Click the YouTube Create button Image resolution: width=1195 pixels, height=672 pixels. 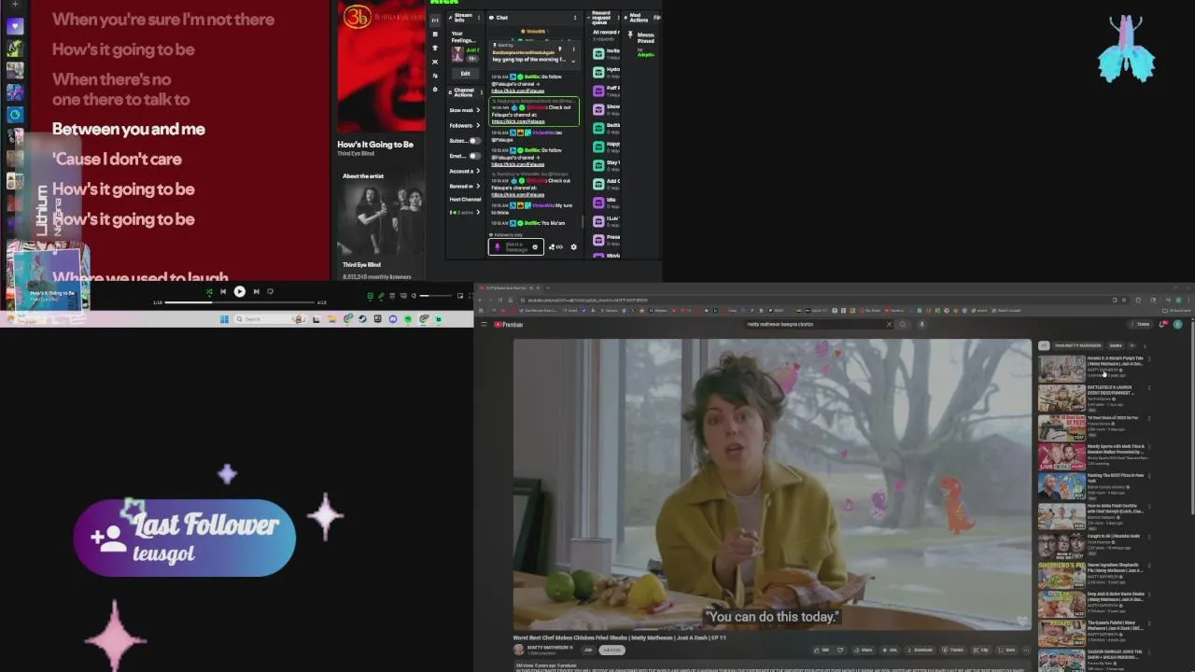1141,325
